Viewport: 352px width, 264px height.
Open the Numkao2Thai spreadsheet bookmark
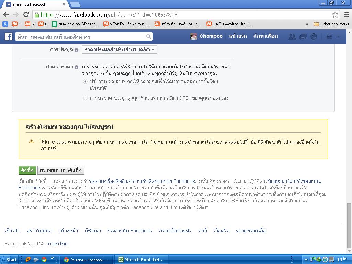click(x=75, y=24)
